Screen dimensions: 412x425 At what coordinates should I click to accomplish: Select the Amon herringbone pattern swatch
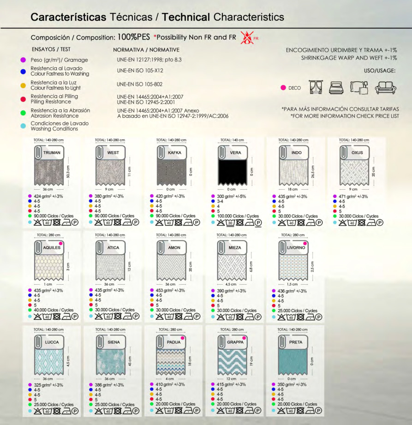coord(171,267)
